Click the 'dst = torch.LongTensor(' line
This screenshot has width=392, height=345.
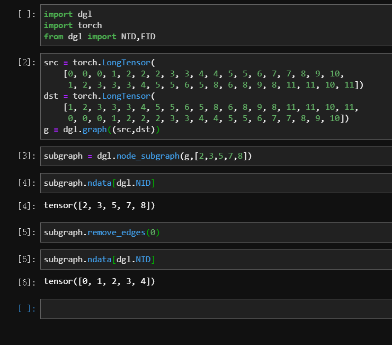(x=100, y=96)
